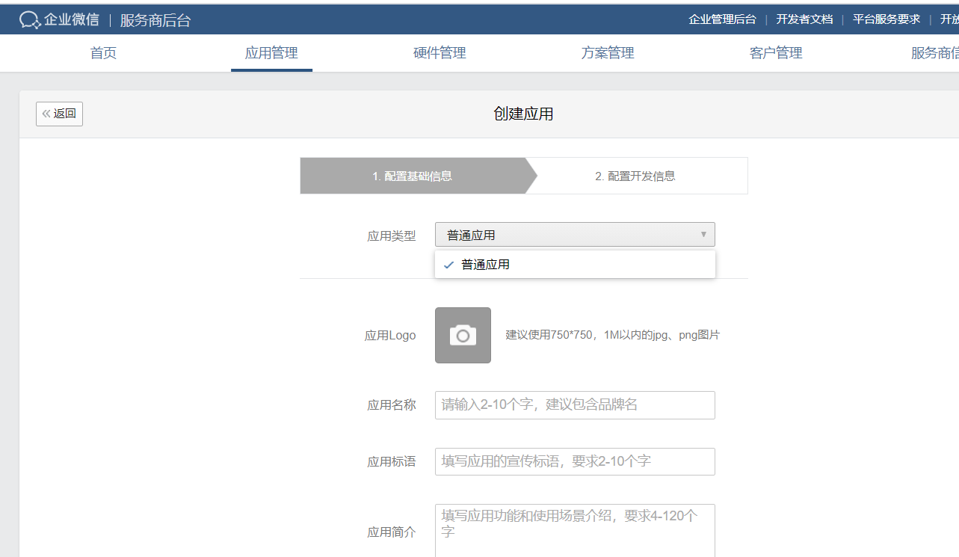Viewport: 959px width, 557px height.
Task: Click the 开放 link at the right of the header
Action: coord(949,19)
